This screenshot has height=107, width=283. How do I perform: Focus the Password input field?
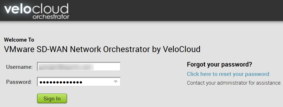79,82
